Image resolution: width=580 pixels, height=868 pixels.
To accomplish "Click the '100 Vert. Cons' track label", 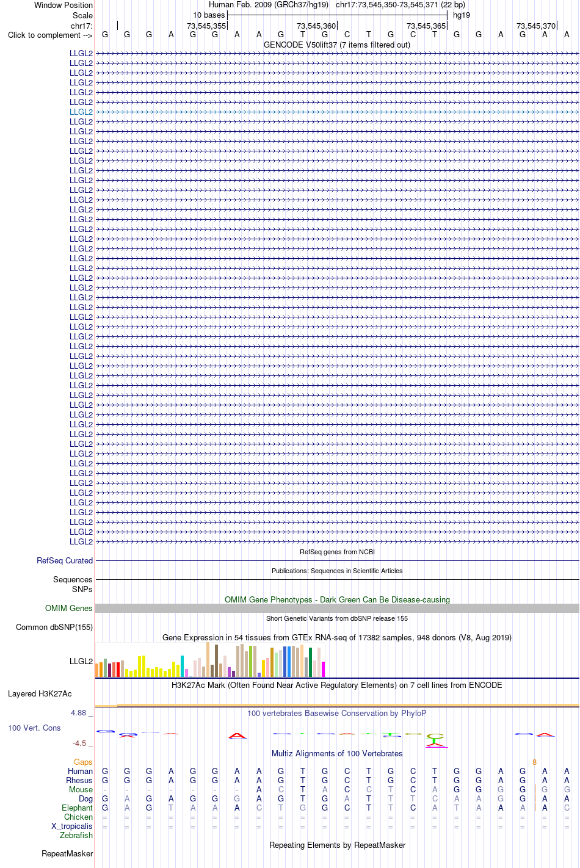I will point(34,728).
